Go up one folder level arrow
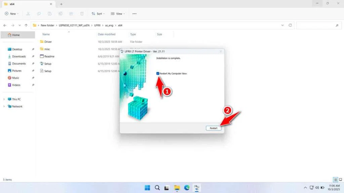The height and width of the screenshot is (193, 344). tap(26, 25)
